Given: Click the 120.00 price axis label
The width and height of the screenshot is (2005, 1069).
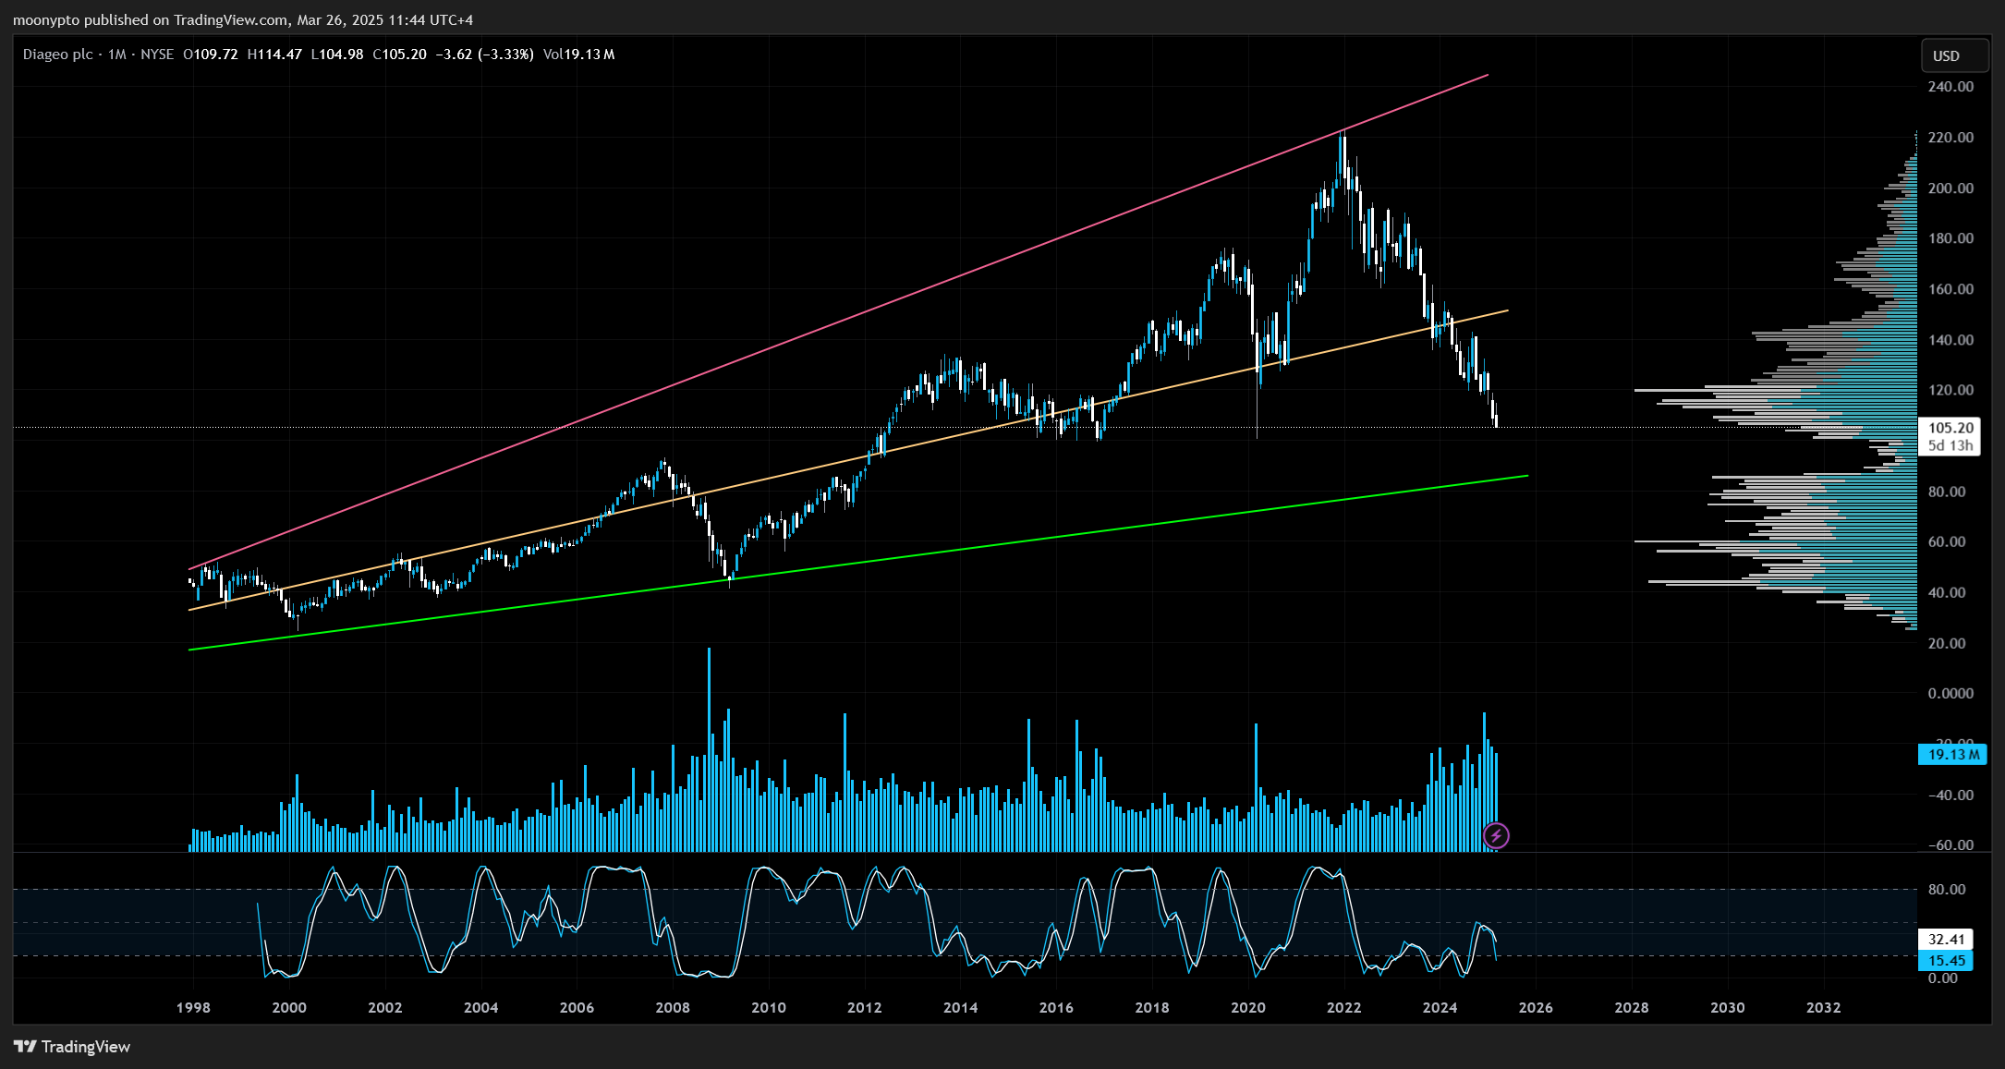Looking at the screenshot, I should 1950,390.
